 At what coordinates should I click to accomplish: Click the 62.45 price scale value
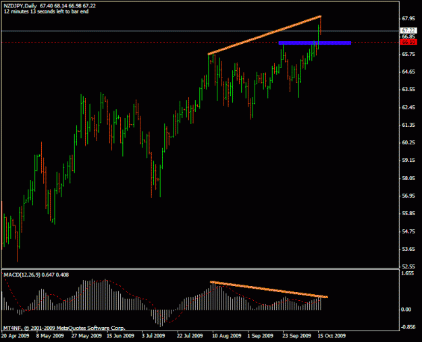pos(408,107)
